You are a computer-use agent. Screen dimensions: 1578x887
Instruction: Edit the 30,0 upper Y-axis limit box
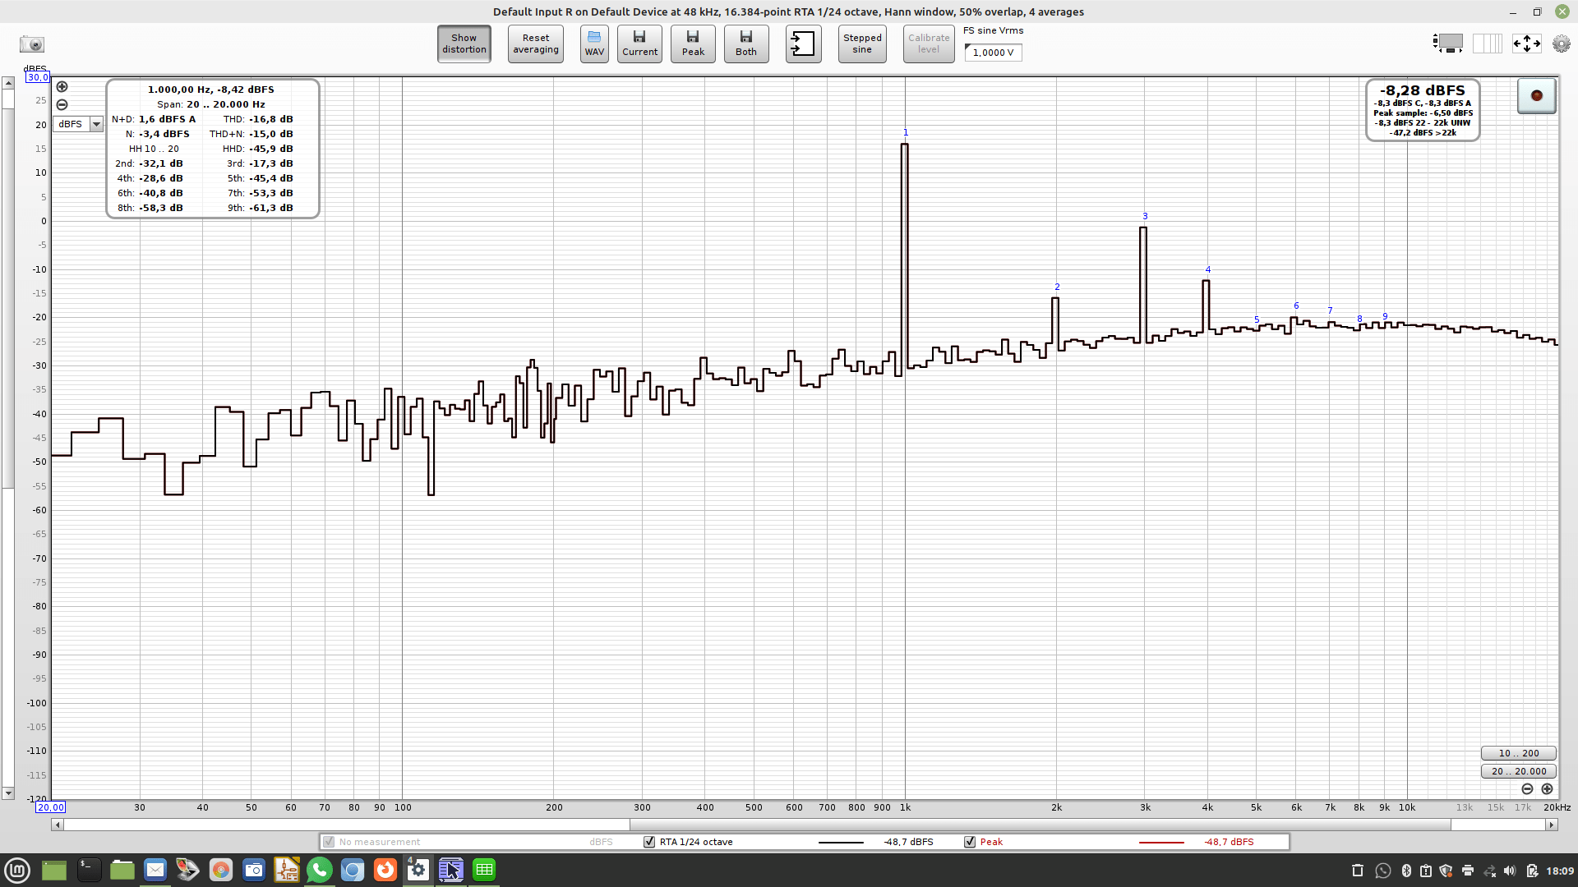[x=38, y=77]
